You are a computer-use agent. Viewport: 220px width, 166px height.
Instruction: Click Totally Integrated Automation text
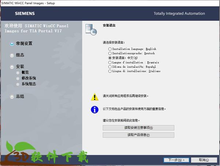click(179, 13)
